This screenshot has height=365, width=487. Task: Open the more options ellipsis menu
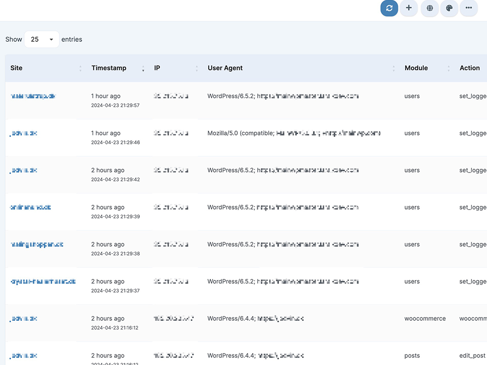(468, 8)
